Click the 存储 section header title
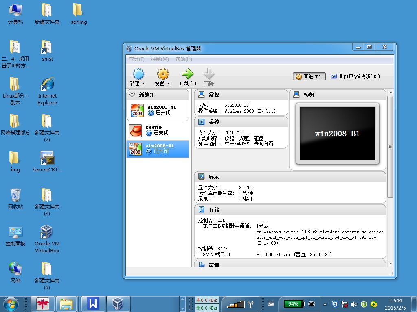 click(214, 210)
